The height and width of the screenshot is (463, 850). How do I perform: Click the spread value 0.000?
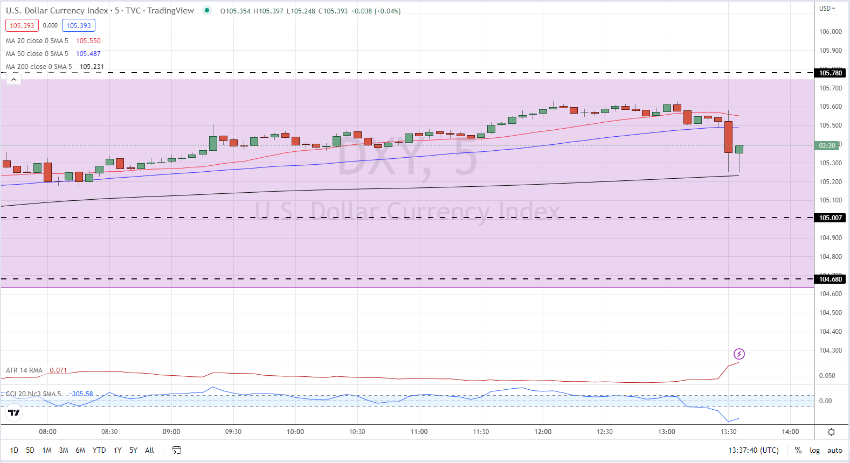pyautogui.click(x=50, y=25)
